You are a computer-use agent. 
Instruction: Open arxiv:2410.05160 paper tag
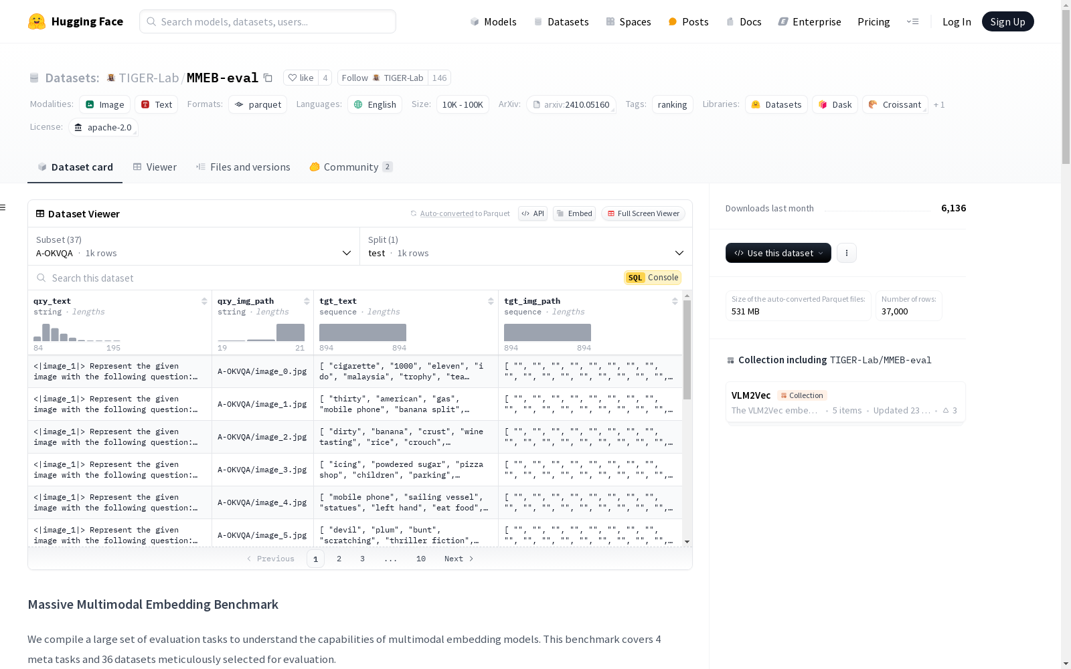pyautogui.click(x=571, y=104)
